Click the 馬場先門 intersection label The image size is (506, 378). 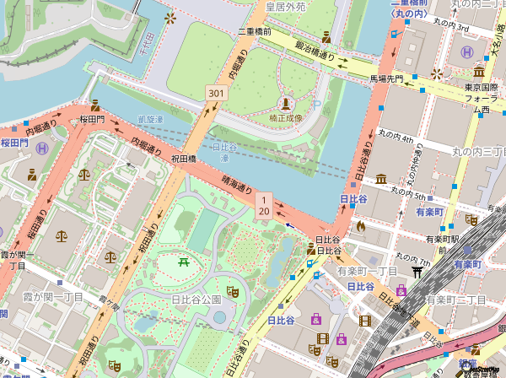[x=389, y=78]
